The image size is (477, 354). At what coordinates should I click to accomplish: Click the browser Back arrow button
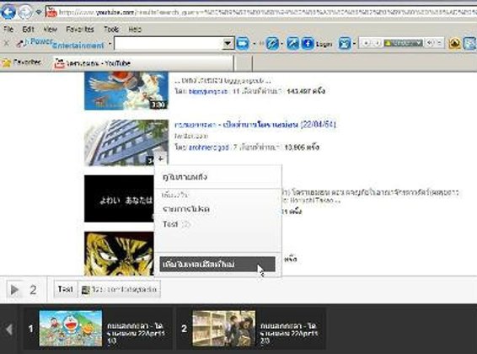(8, 12)
